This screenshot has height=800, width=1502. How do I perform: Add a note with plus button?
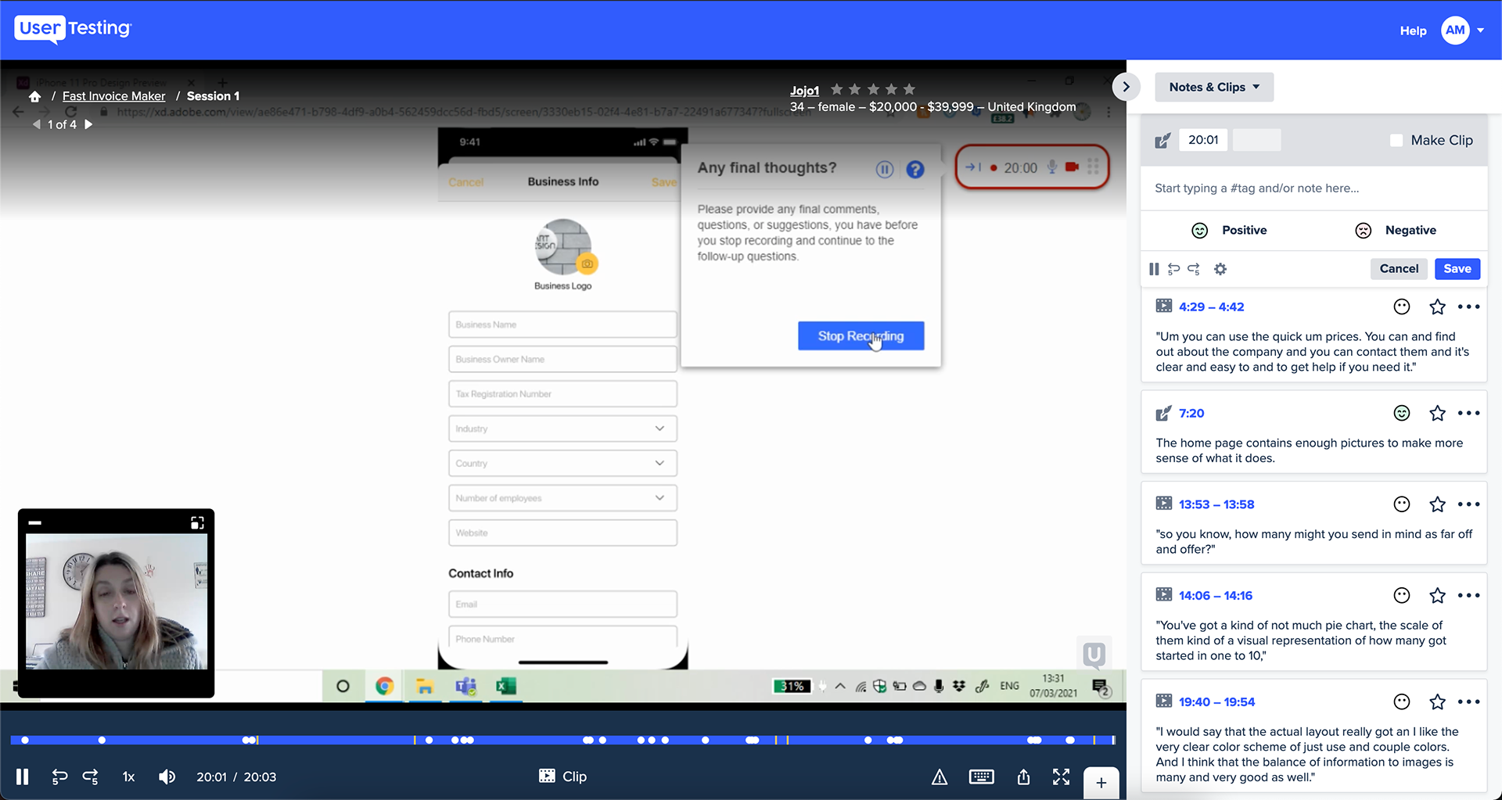coord(1101,783)
